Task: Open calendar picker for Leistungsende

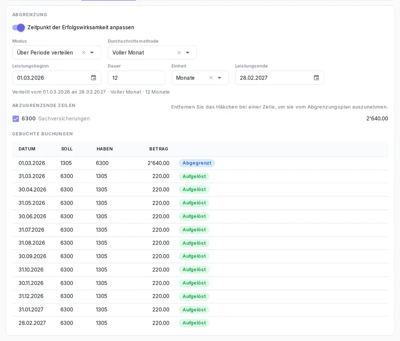Action: (x=316, y=78)
